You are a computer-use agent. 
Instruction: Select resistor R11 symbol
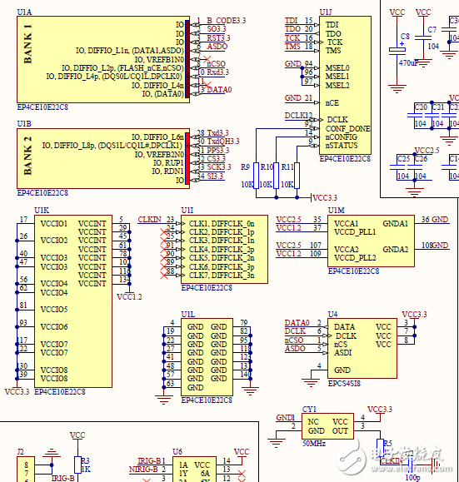pyautogui.click(x=297, y=176)
